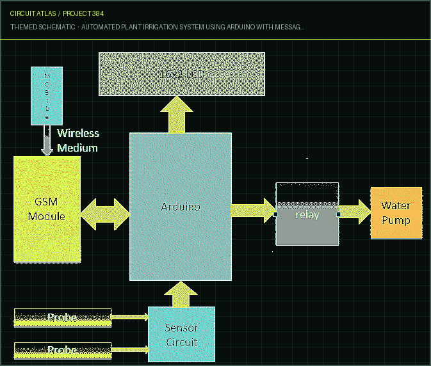This screenshot has height=366, width=431.
Task: Select the 16x2 LCD block
Action: tap(182, 74)
